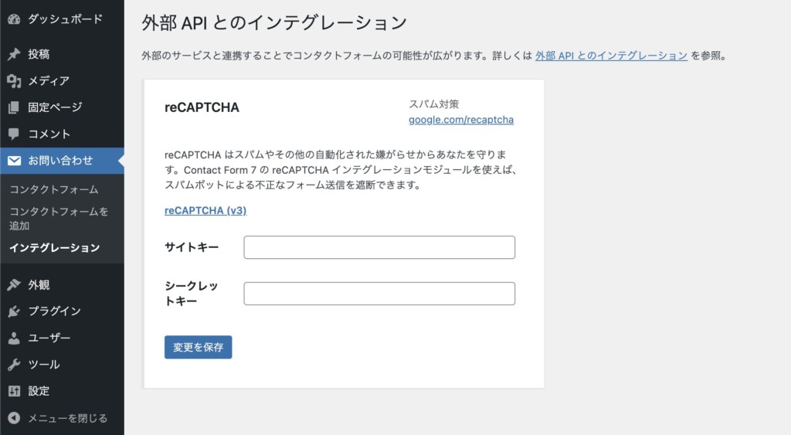Click the Settings sliders icon
This screenshot has height=435, width=791.
[14, 391]
